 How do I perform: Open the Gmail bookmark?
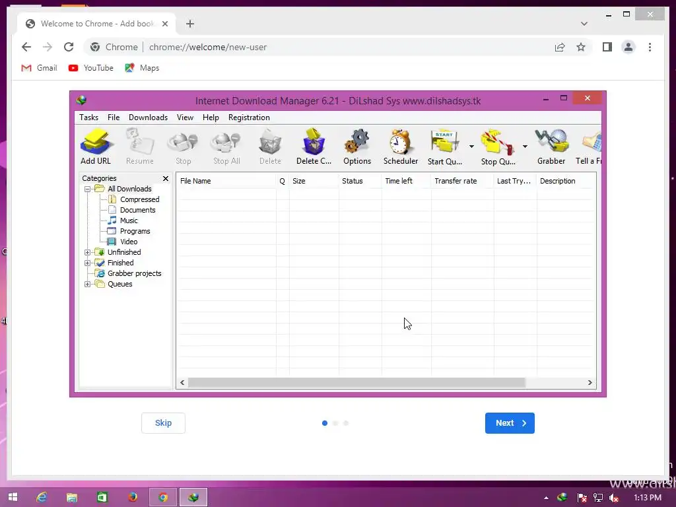[x=39, y=68]
